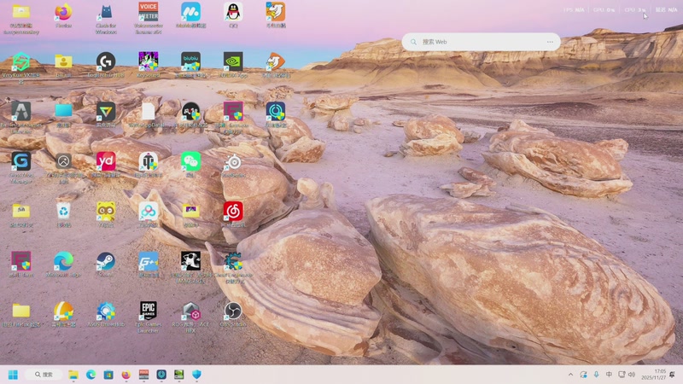Open the notification bell in tray
Viewport: 683px width, 384px height.
tap(673, 375)
